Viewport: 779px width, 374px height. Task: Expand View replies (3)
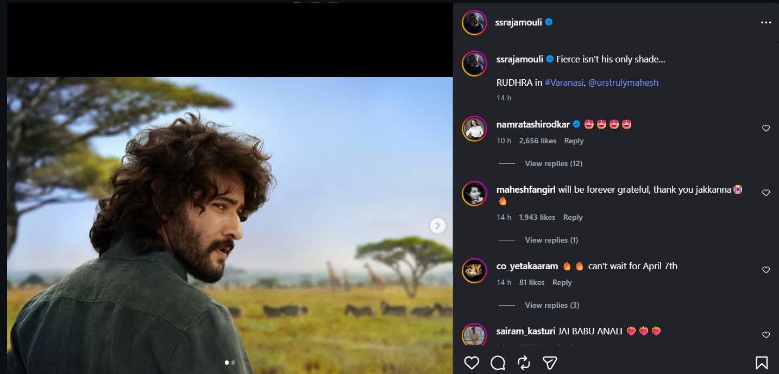click(552, 305)
